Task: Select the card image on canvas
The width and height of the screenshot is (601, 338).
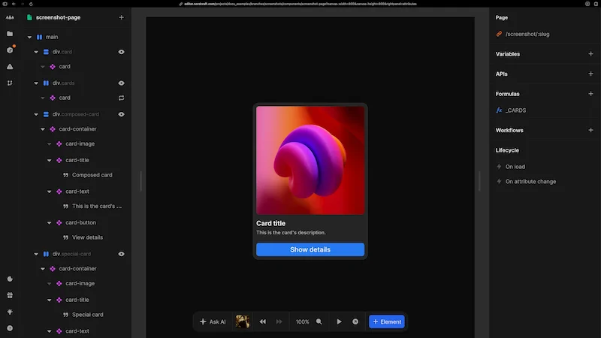Action: coord(310,160)
